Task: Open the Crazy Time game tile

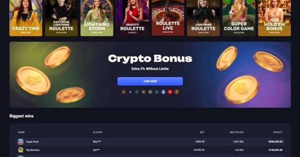Action: pos(26,18)
